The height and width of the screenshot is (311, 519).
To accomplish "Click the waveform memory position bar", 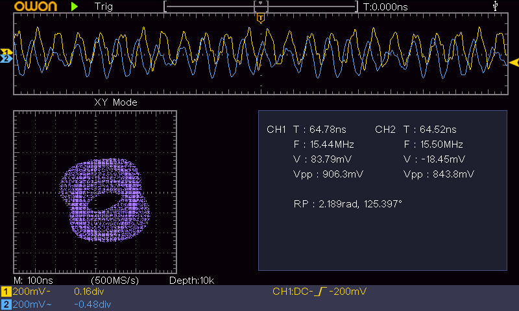I will (x=261, y=6).
